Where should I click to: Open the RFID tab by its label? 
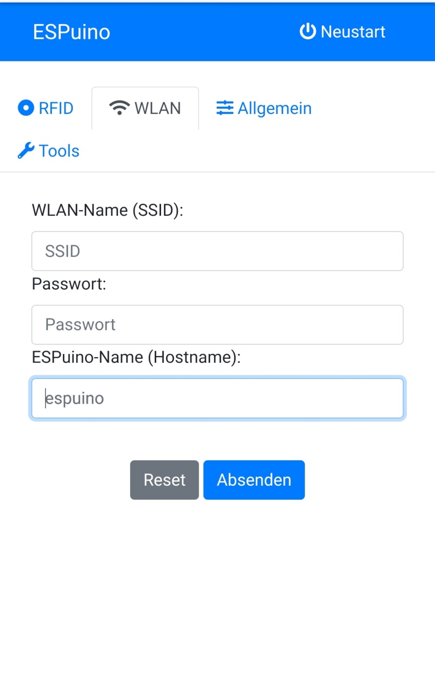tap(56, 108)
